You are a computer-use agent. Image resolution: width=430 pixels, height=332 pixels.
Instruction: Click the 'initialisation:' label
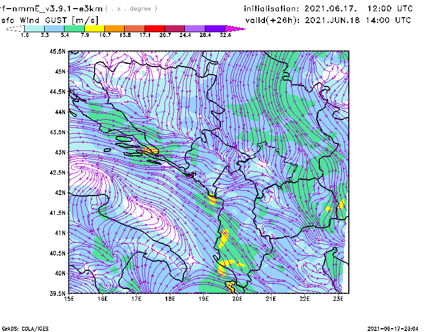(271, 9)
